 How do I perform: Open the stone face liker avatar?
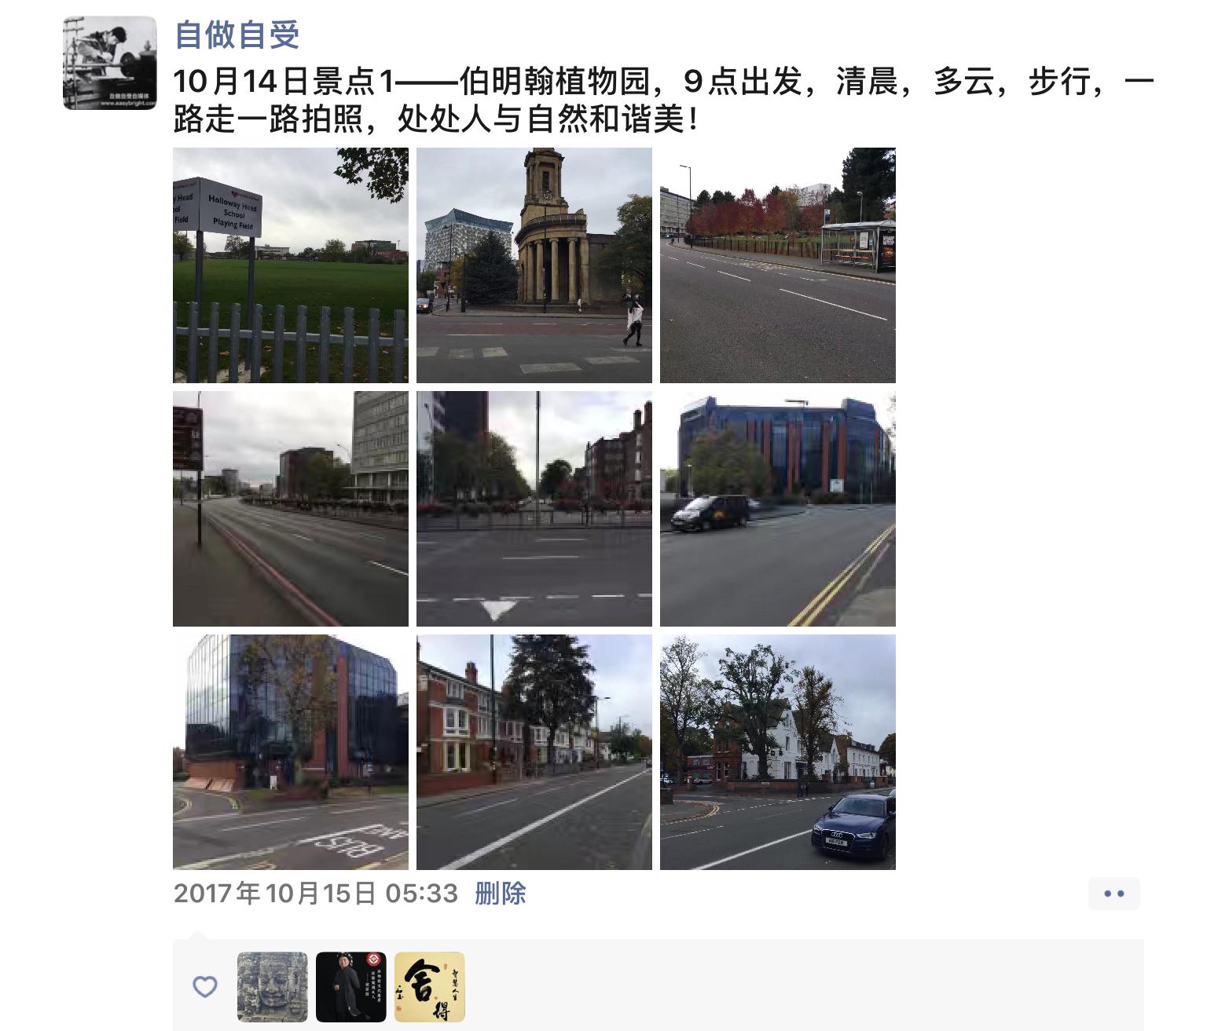coord(273,987)
